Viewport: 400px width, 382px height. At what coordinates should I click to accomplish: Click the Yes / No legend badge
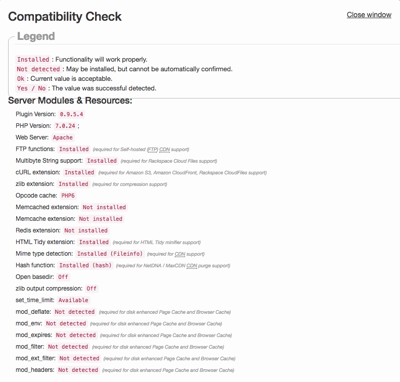tap(31, 88)
